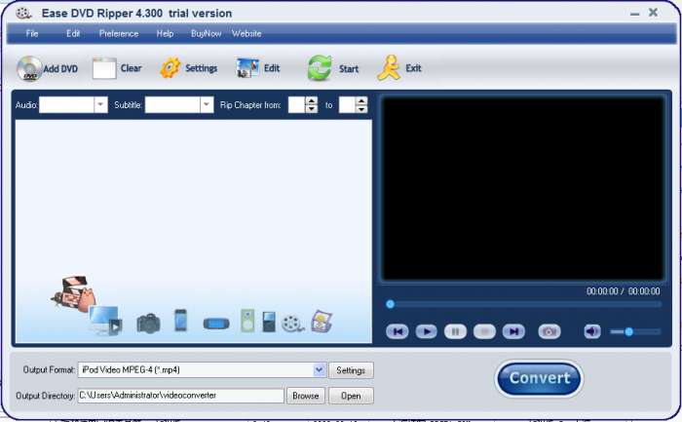The image size is (682, 422).
Task: Click the big Convert button
Action: [x=539, y=378]
